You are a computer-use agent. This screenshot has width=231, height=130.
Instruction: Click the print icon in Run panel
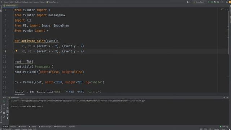point(7,114)
